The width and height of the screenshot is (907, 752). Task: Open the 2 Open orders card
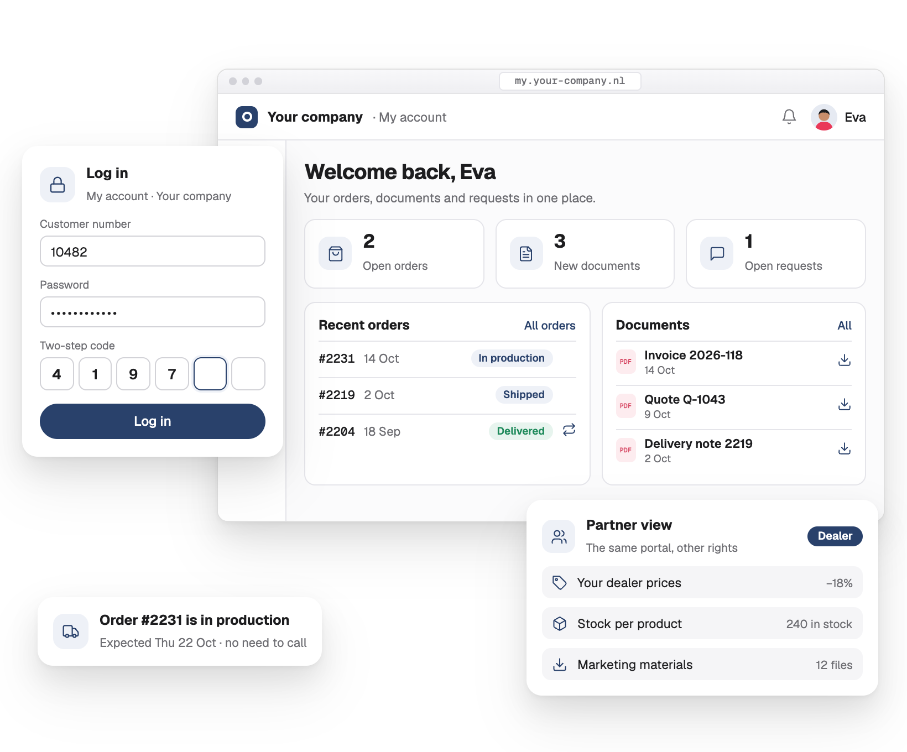[x=394, y=254]
